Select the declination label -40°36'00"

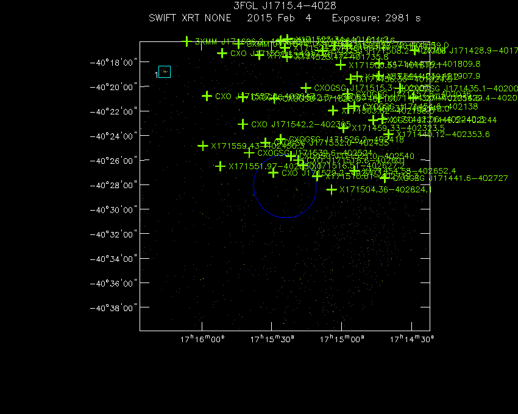[x=113, y=283]
